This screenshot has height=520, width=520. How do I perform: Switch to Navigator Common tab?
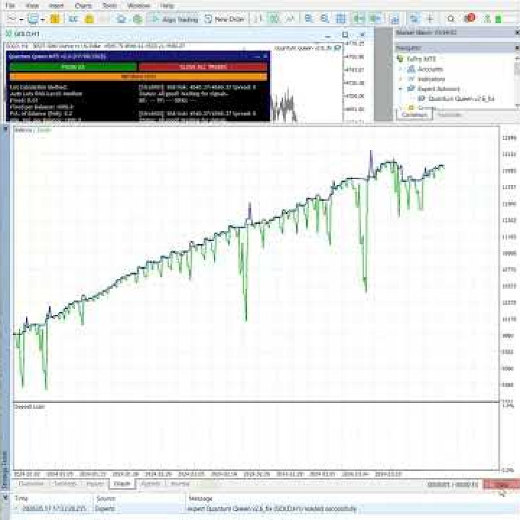pyautogui.click(x=414, y=115)
